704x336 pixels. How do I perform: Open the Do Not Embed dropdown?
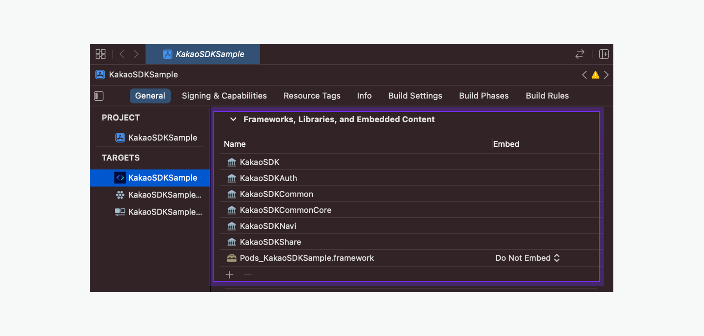(527, 258)
